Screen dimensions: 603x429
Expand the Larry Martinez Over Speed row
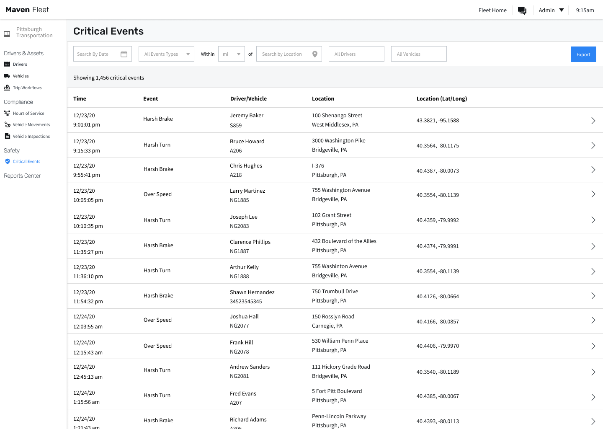593,194
